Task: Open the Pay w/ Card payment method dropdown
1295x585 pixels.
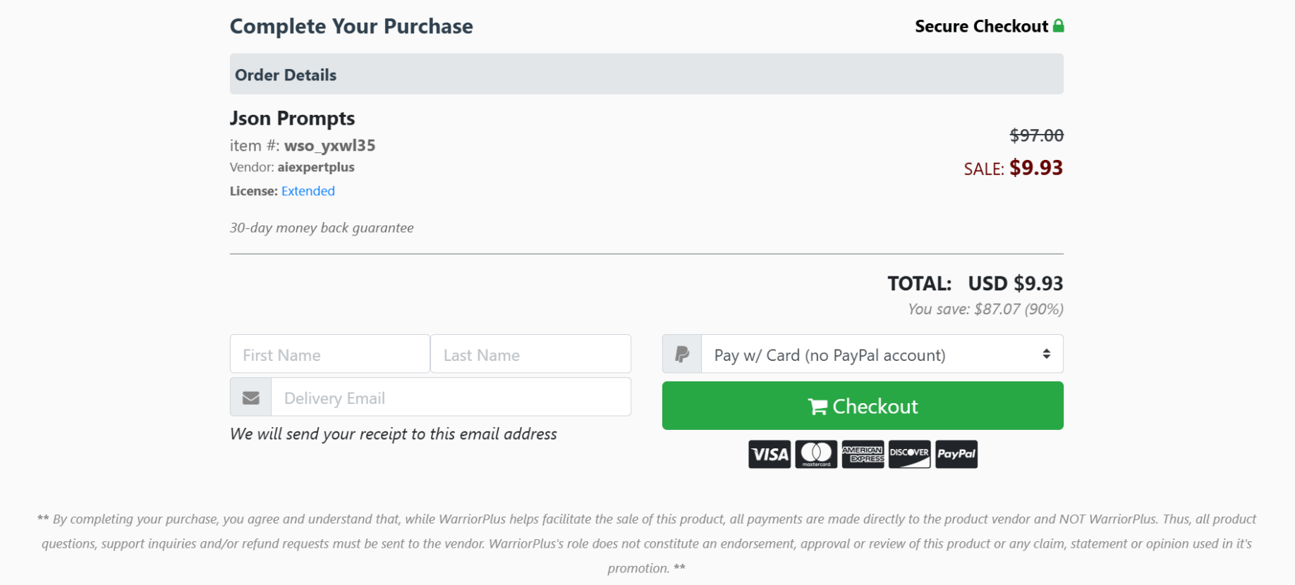Action: click(882, 354)
